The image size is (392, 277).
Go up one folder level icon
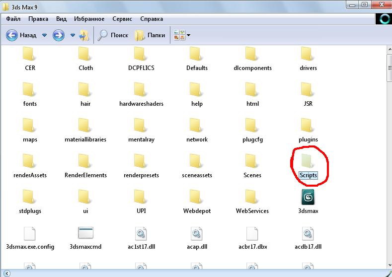tap(84, 35)
